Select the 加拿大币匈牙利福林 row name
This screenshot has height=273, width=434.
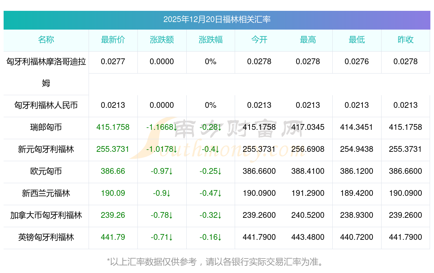[x=46, y=215]
